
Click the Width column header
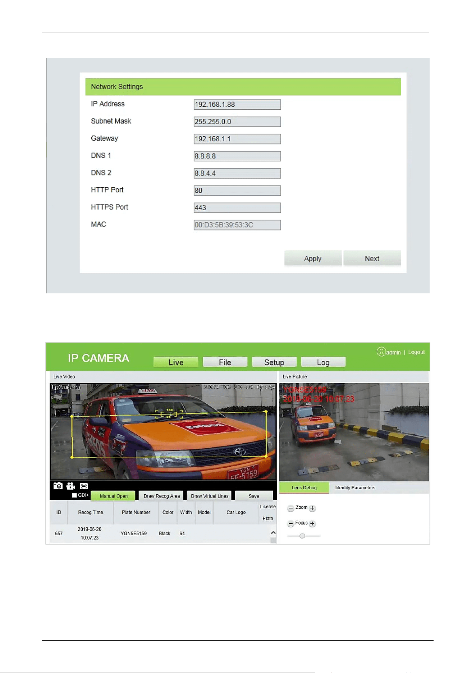(x=186, y=512)
